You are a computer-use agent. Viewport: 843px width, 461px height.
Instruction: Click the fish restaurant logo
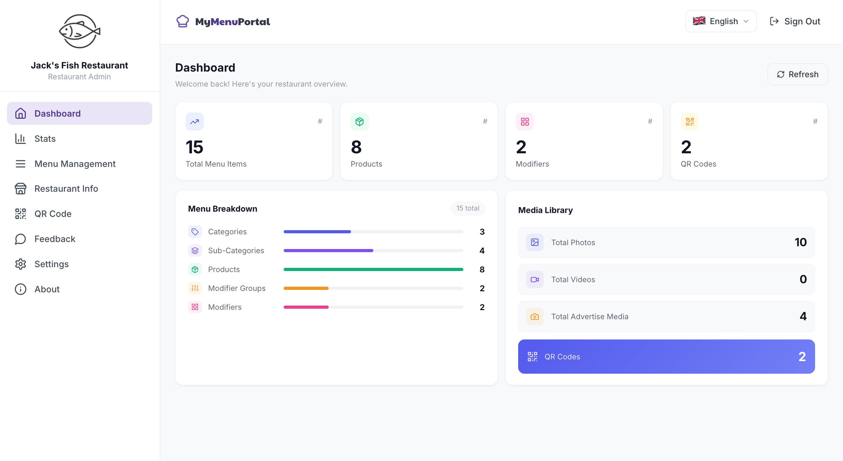click(x=80, y=31)
